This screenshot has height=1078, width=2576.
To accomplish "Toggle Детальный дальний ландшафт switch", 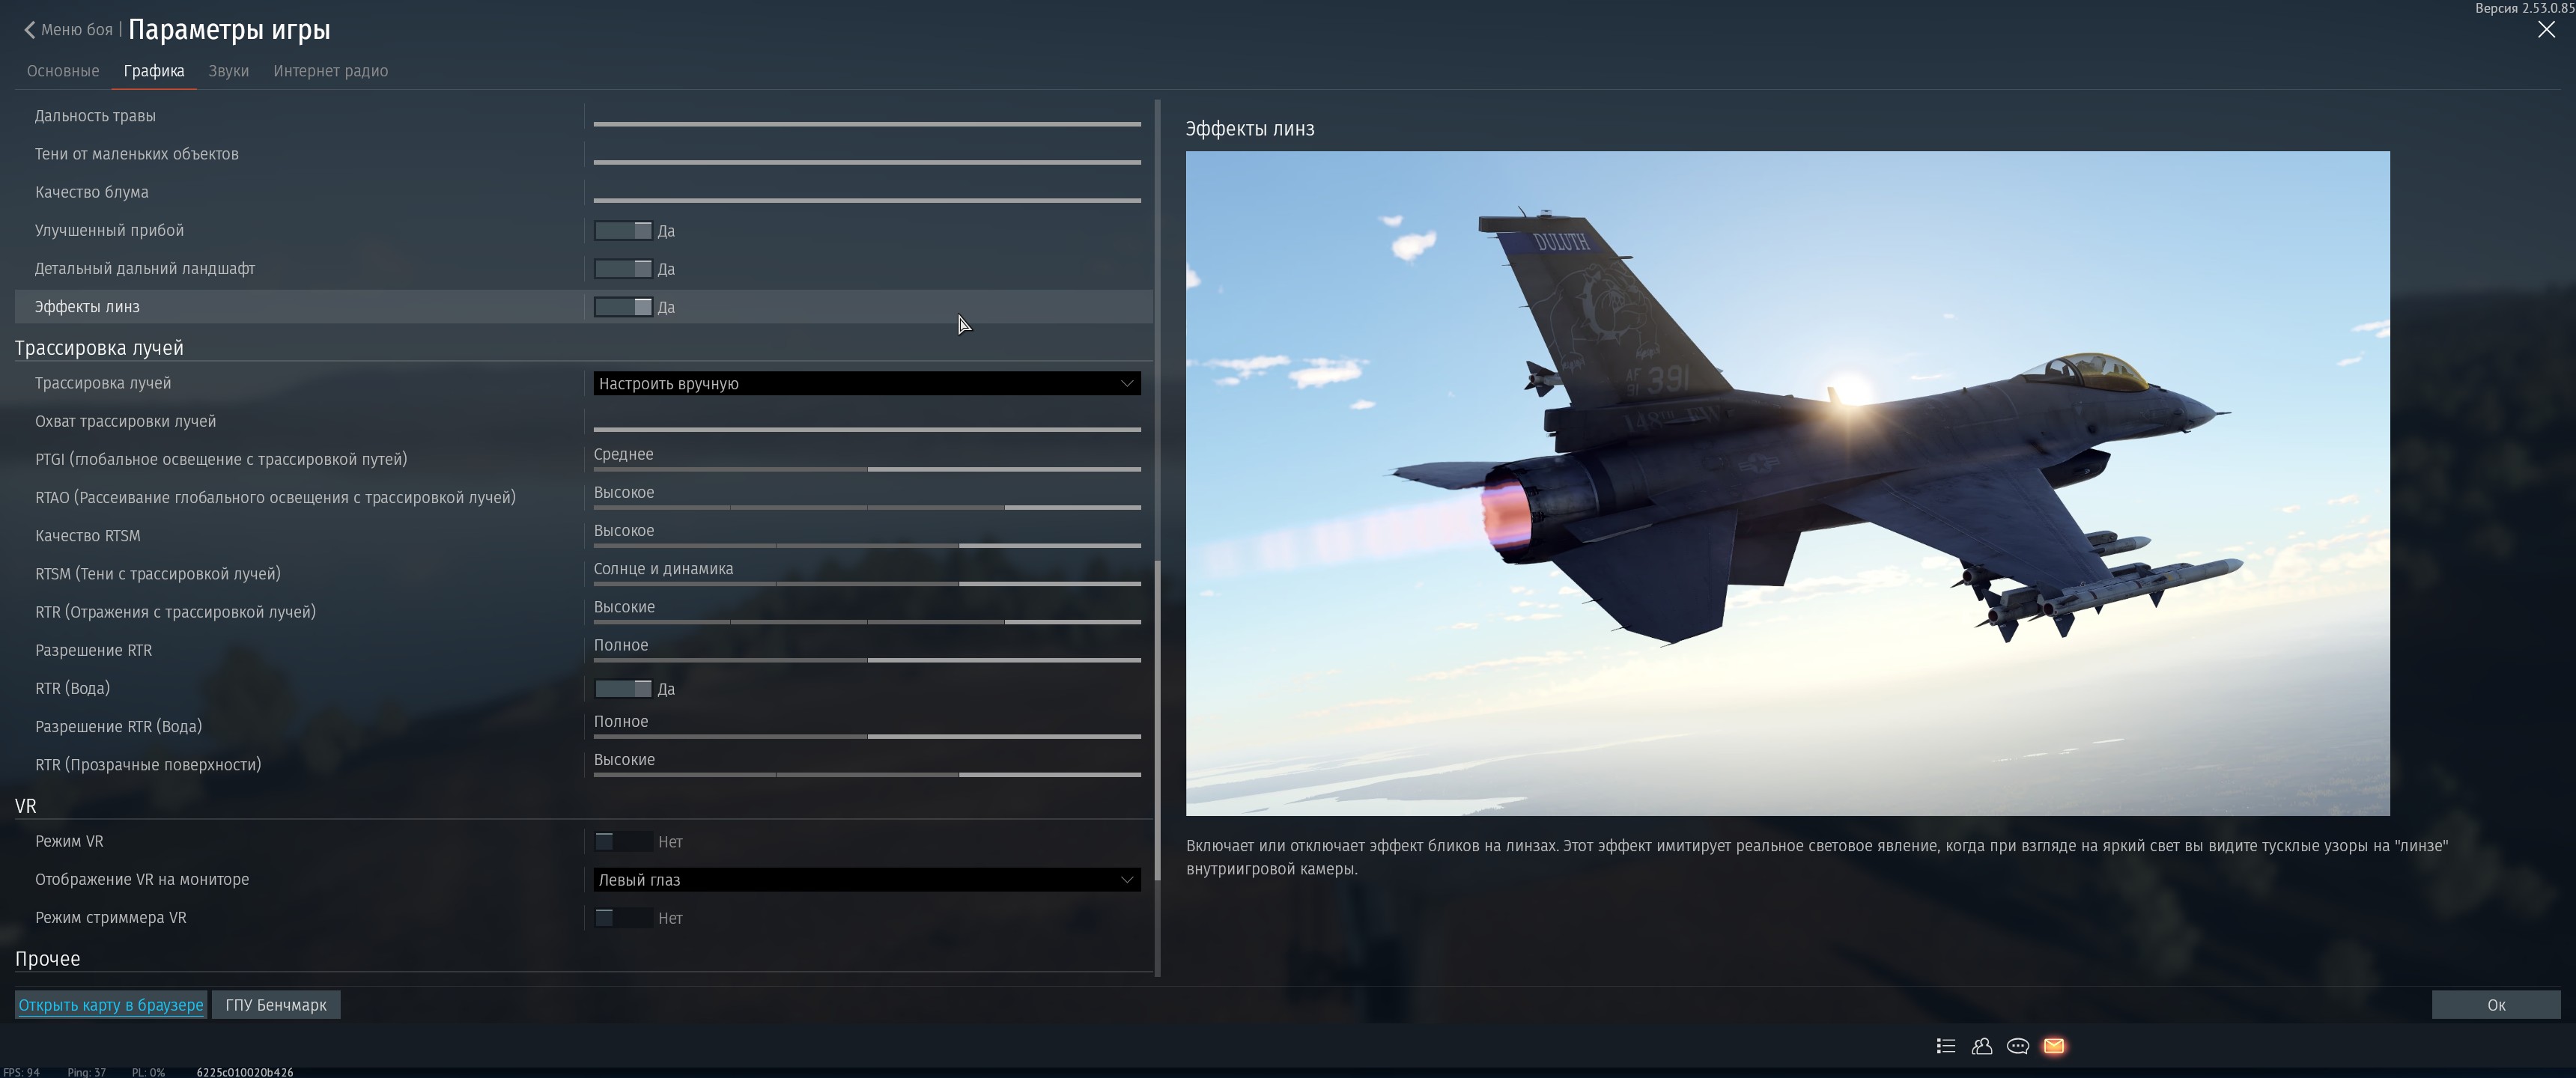I will [x=623, y=269].
